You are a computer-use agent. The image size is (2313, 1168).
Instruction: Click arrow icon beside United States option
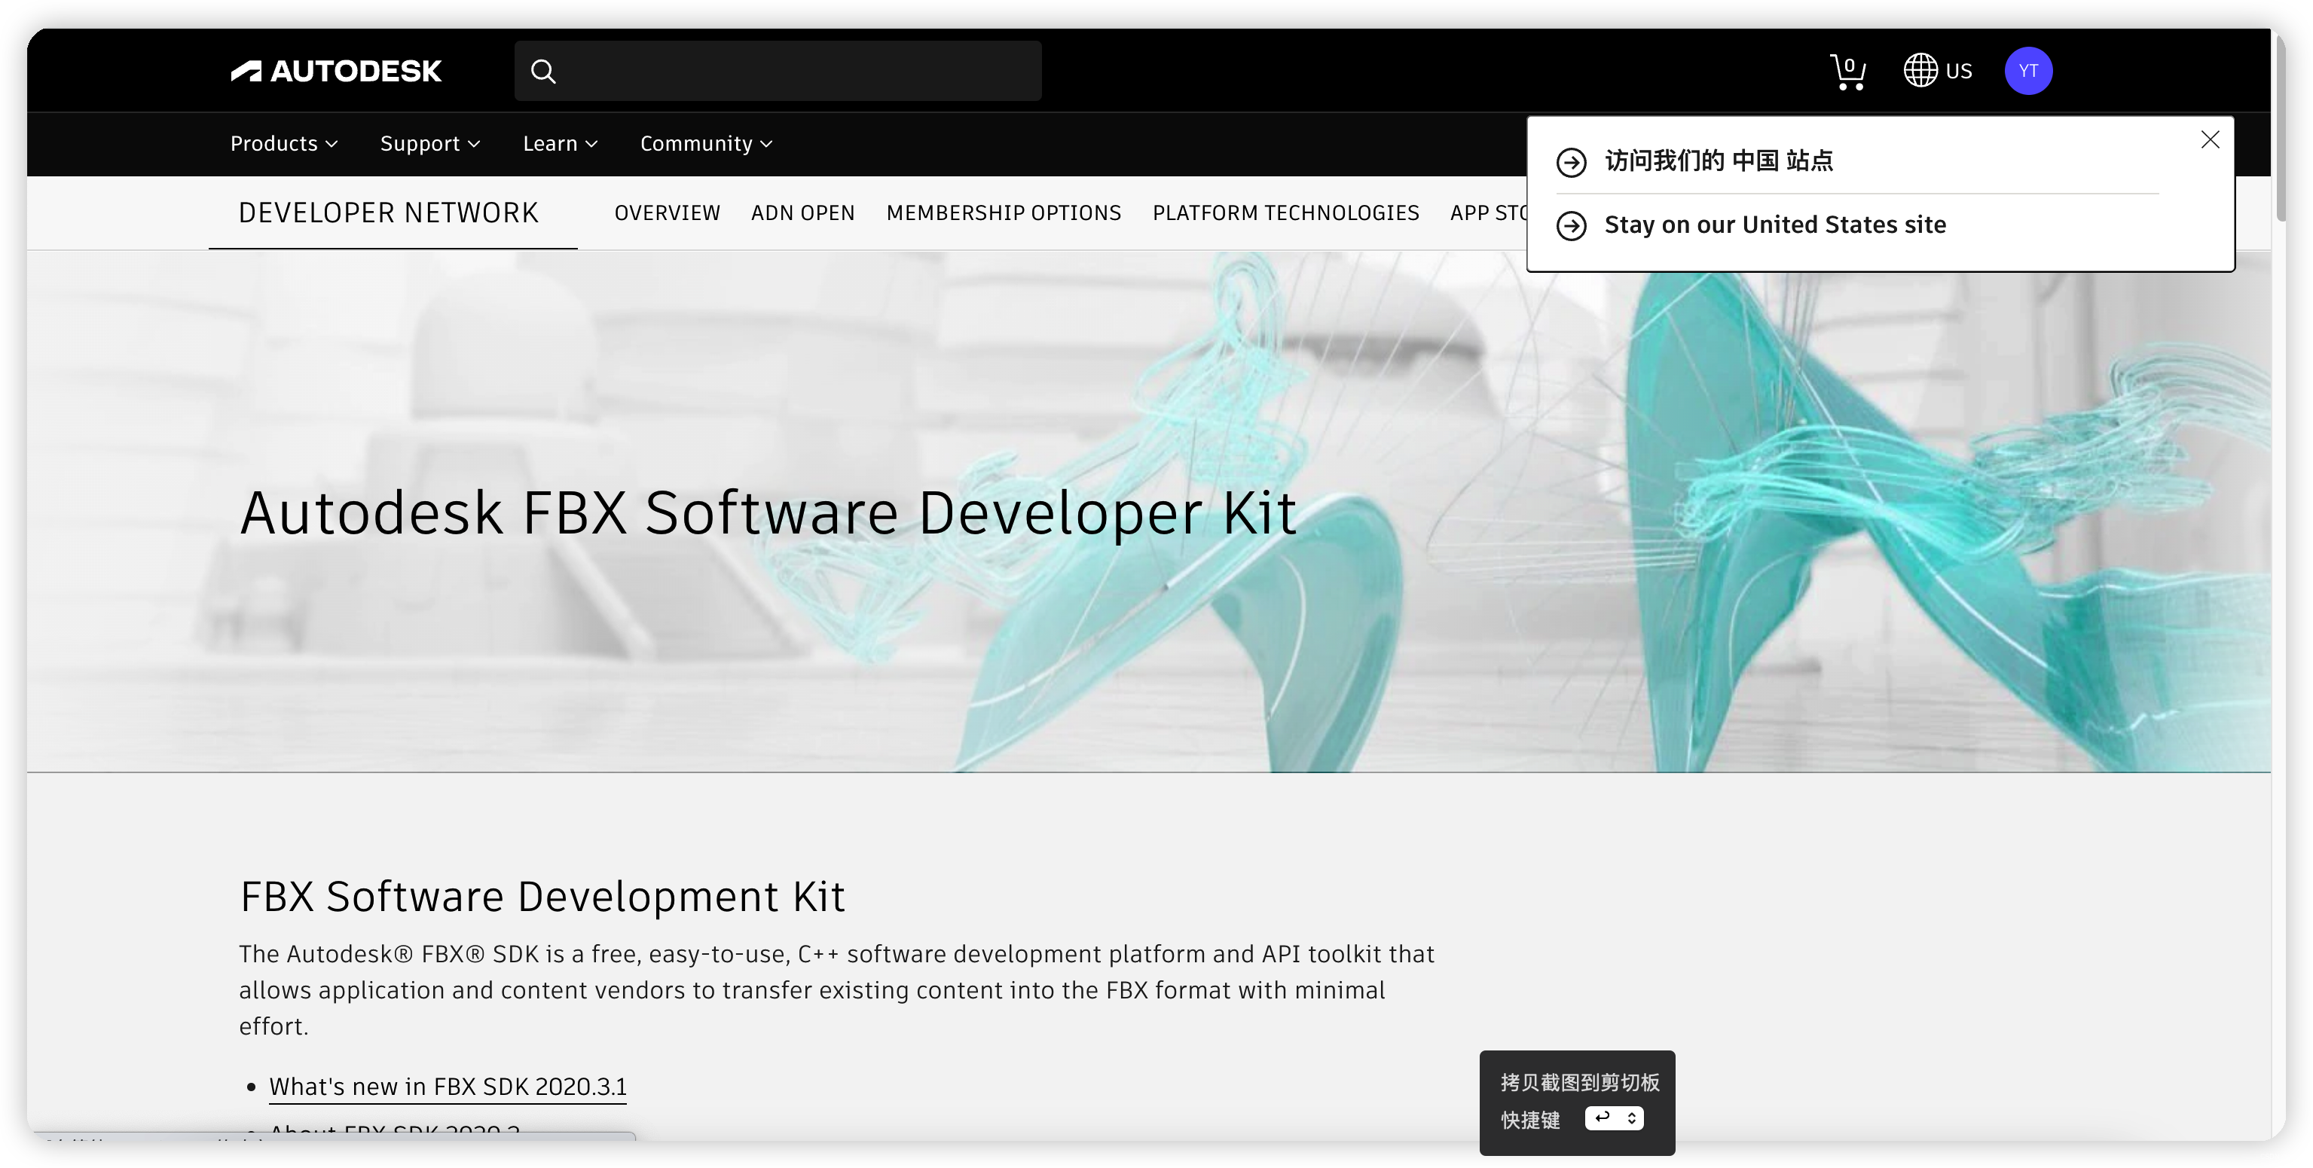[1572, 225]
